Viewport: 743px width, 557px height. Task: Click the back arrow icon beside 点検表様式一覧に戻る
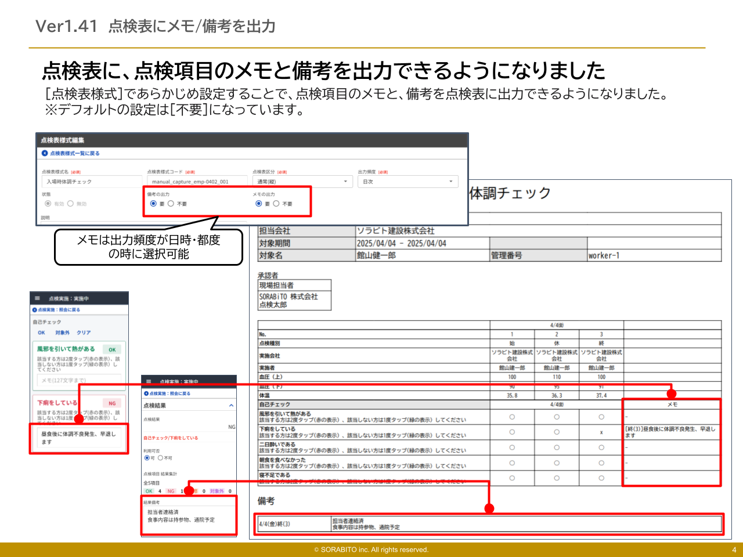(44, 153)
